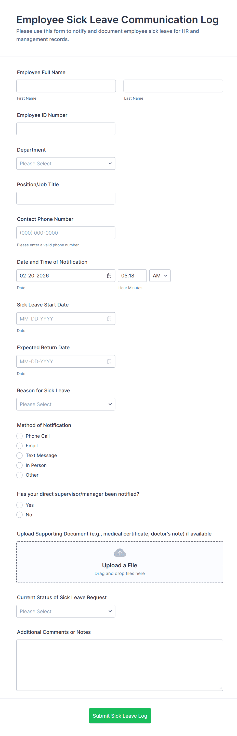Click calendar icon in Expected Return Date

(109, 362)
